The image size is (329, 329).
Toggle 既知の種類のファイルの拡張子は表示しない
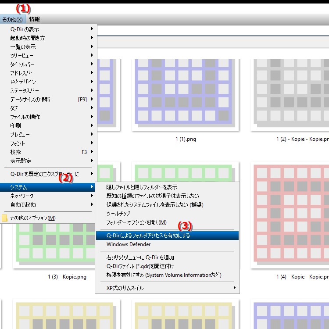point(167,196)
